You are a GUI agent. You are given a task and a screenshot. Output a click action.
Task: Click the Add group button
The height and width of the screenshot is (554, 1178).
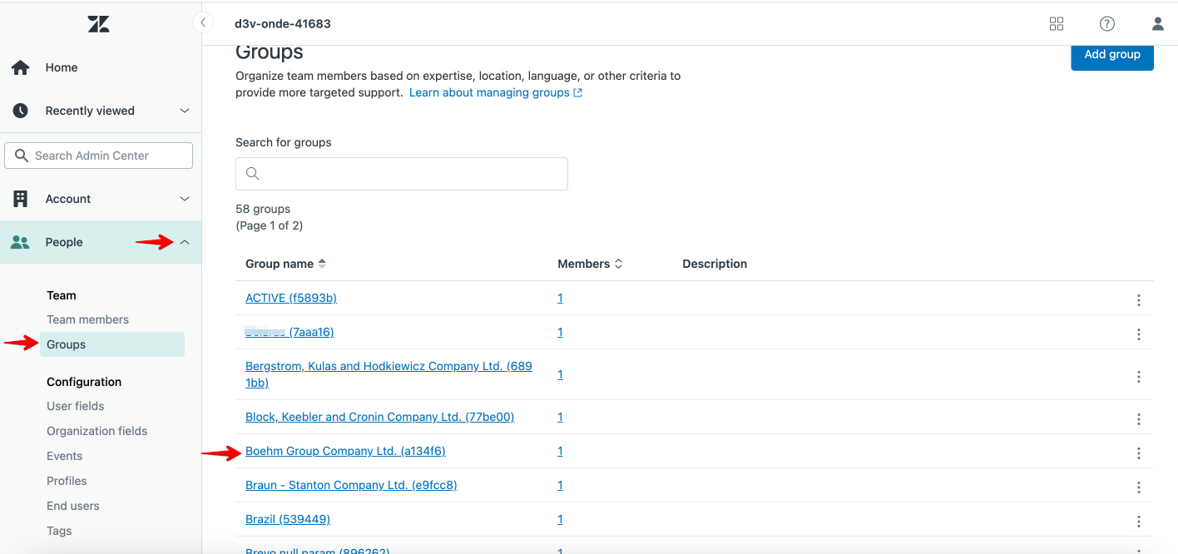click(1111, 55)
